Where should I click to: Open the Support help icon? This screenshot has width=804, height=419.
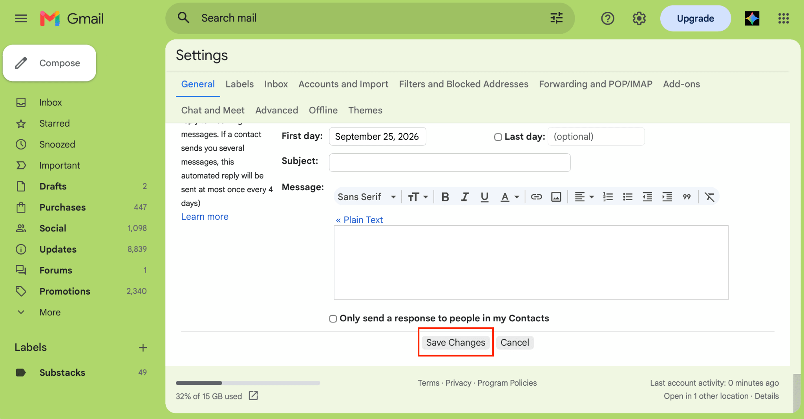pyautogui.click(x=607, y=18)
